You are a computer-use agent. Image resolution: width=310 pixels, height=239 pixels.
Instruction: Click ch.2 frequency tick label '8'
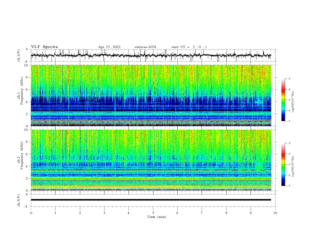(x=27, y=142)
